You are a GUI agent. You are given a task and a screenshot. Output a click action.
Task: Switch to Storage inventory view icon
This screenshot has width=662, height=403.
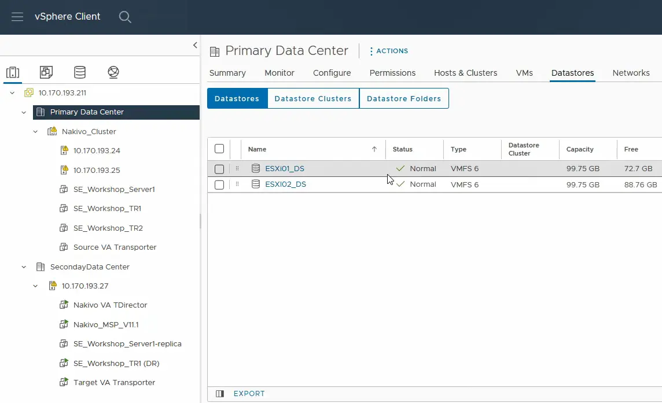click(x=80, y=72)
